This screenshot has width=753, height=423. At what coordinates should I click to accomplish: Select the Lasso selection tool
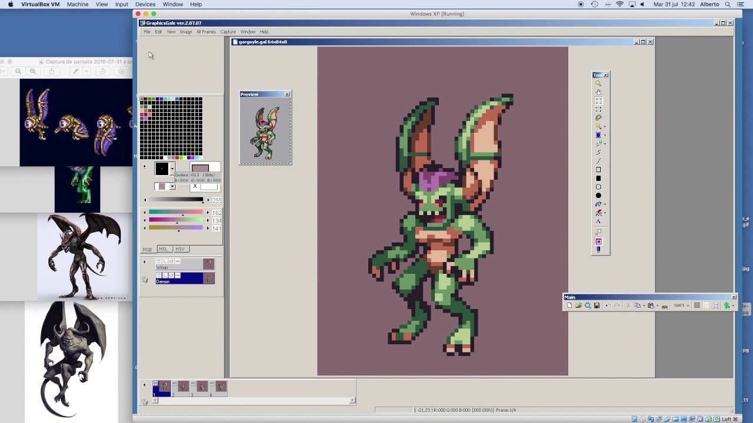(598, 117)
